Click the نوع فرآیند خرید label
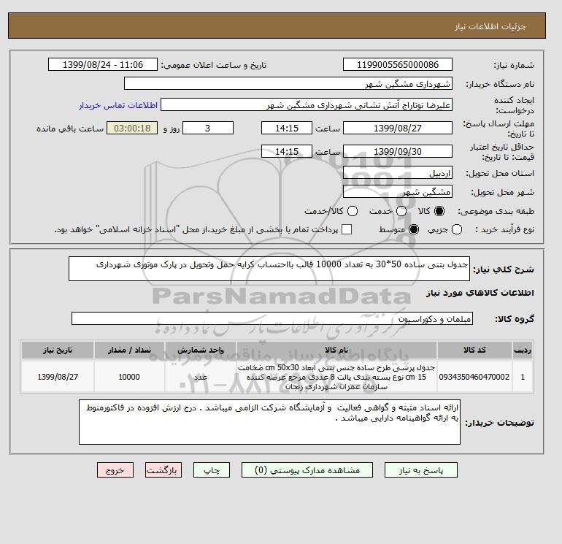Viewport: 562px width, 544px height. pyautogui.click(x=504, y=229)
